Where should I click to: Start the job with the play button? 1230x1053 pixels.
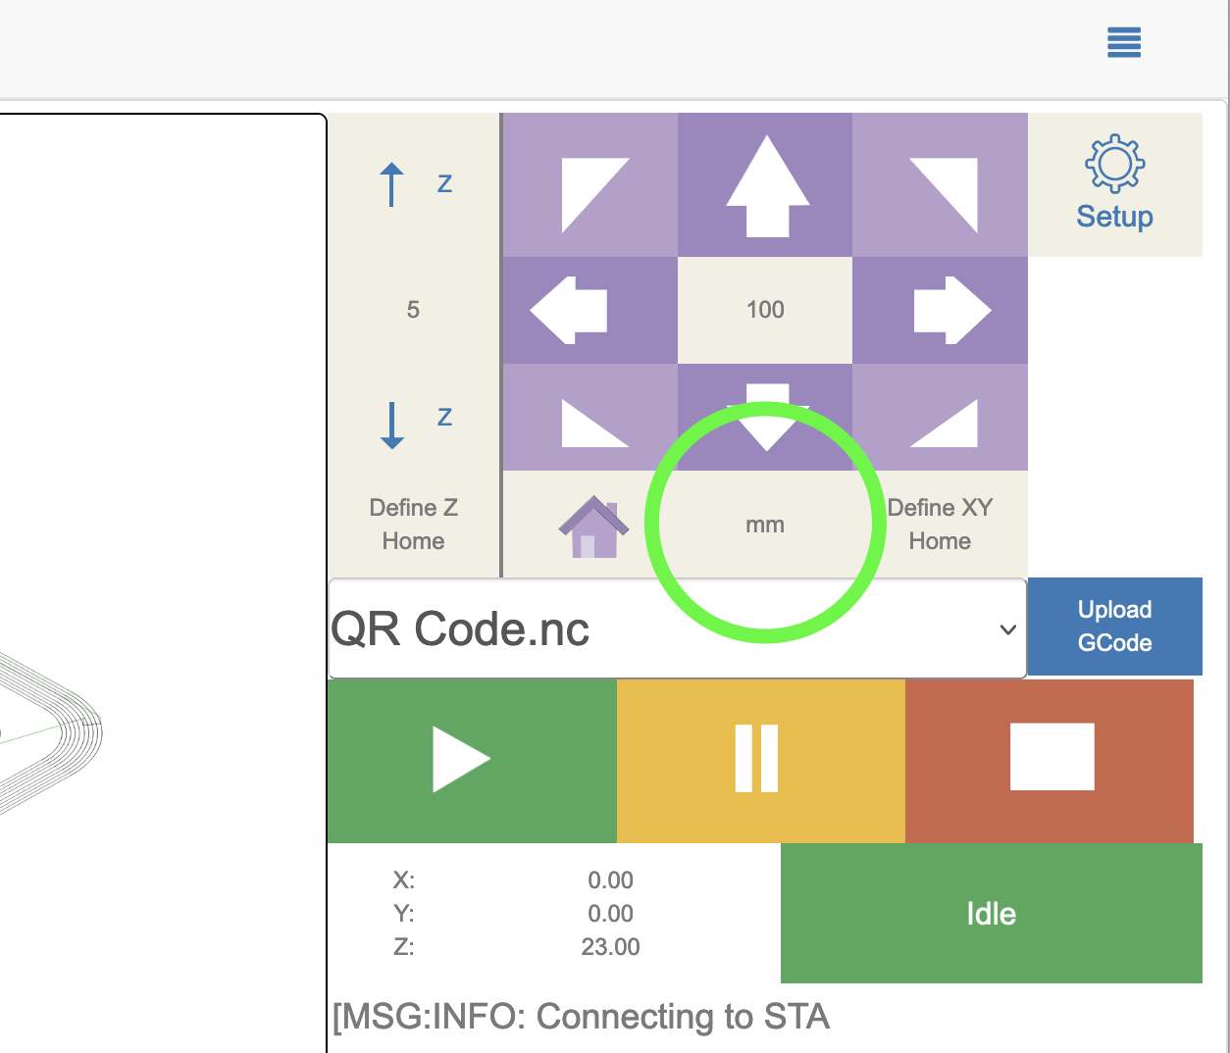(472, 761)
